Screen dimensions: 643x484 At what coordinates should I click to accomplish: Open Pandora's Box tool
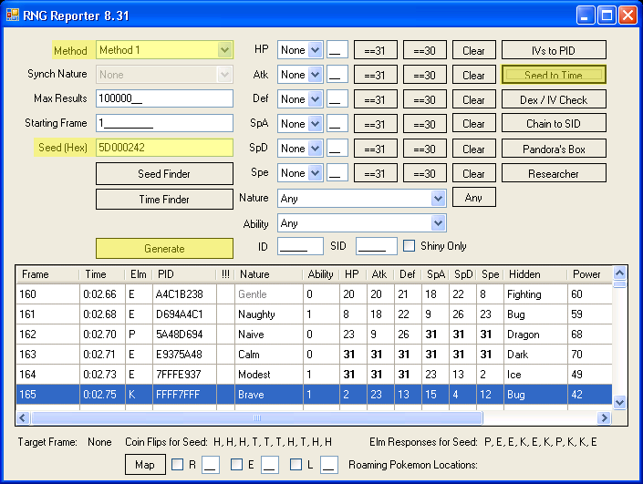tap(554, 149)
